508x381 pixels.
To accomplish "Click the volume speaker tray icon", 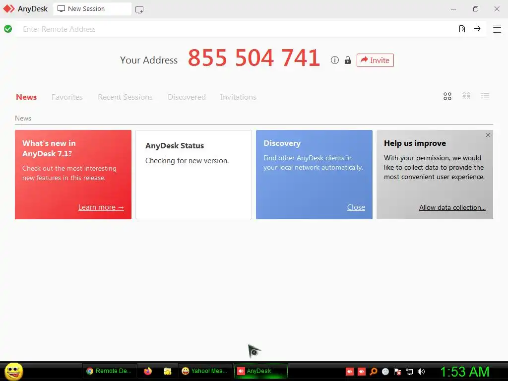I will 421,372.
